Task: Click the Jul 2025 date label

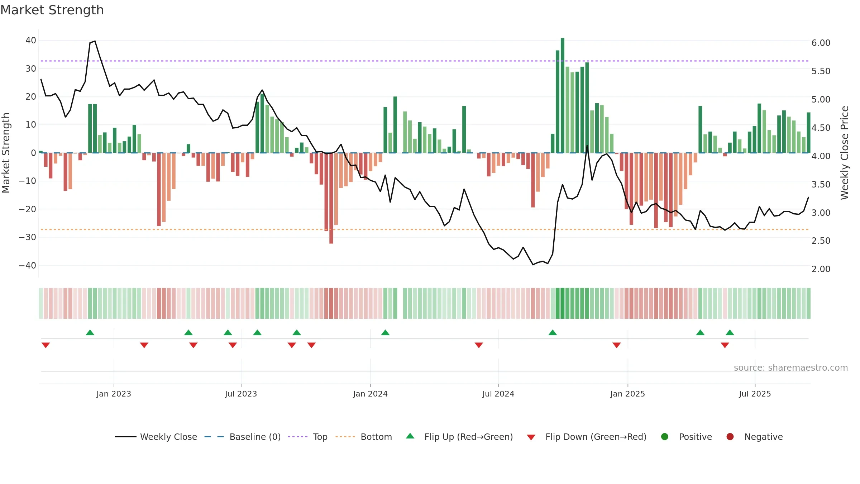Action: point(755,394)
